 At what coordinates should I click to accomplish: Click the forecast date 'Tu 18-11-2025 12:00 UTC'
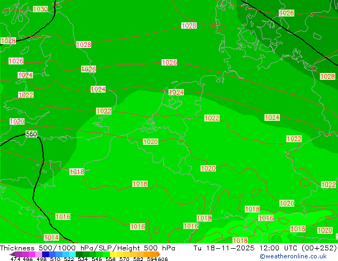click(x=246, y=248)
